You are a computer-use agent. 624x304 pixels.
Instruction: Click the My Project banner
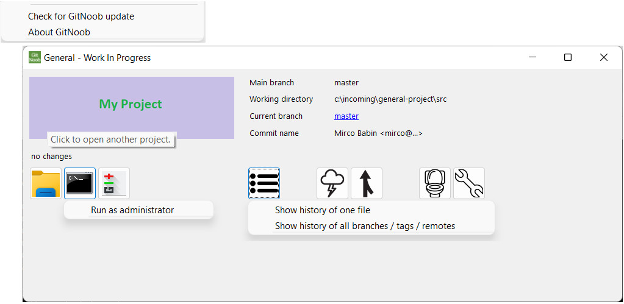[x=132, y=104]
